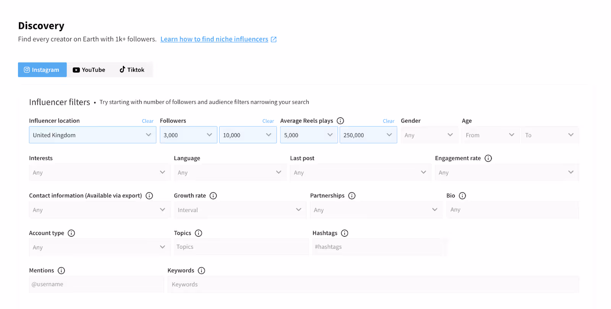This screenshot has height=309, width=611.
Task: Open the Followers minimum 3,000 dropdown
Action: pyautogui.click(x=189, y=135)
